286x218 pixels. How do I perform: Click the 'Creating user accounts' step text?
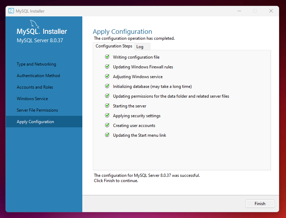tap(134, 126)
